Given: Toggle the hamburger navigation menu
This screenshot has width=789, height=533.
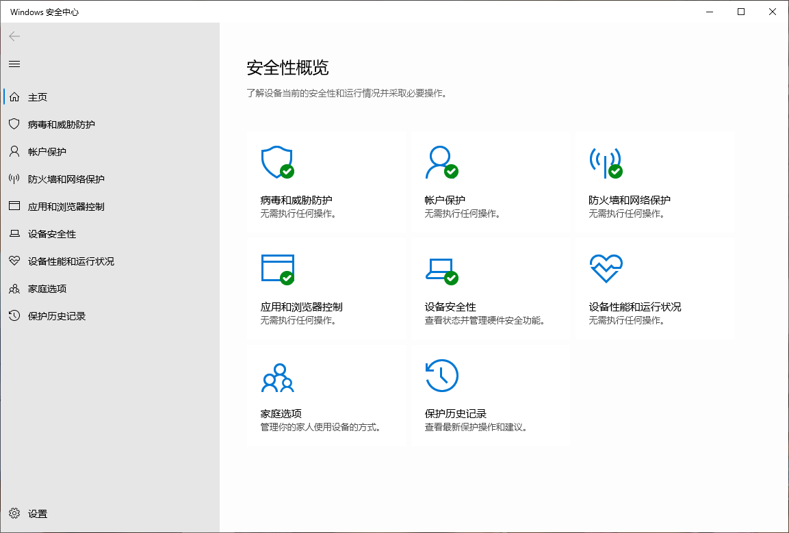Looking at the screenshot, I should [14, 64].
